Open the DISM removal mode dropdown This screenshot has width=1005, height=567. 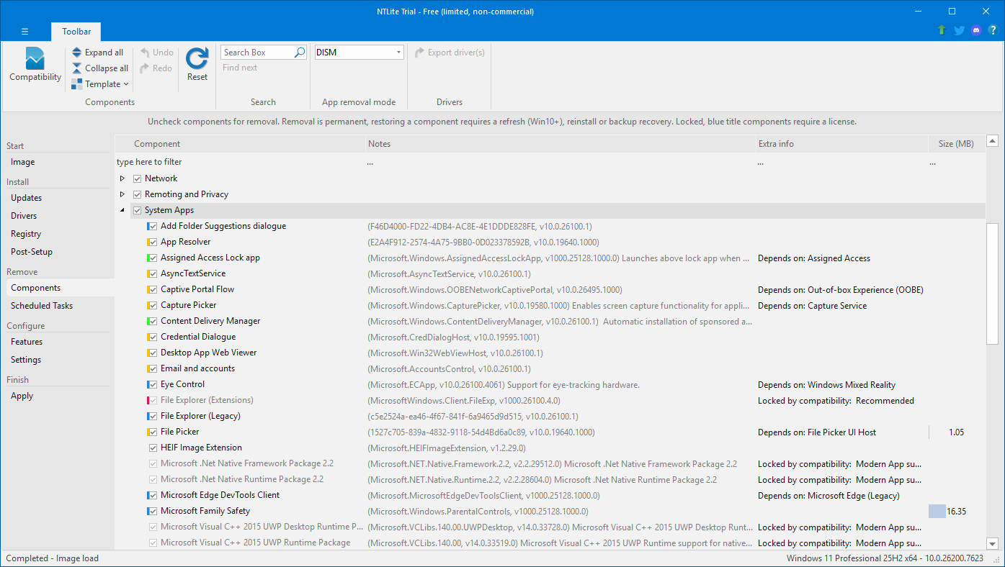tap(399, 53)
